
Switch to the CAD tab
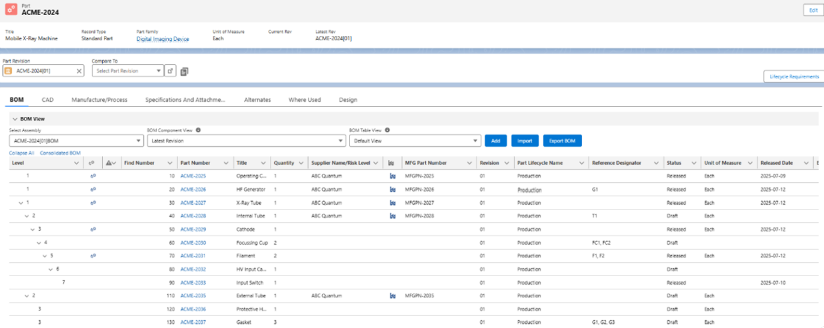(x=48, y=100)
